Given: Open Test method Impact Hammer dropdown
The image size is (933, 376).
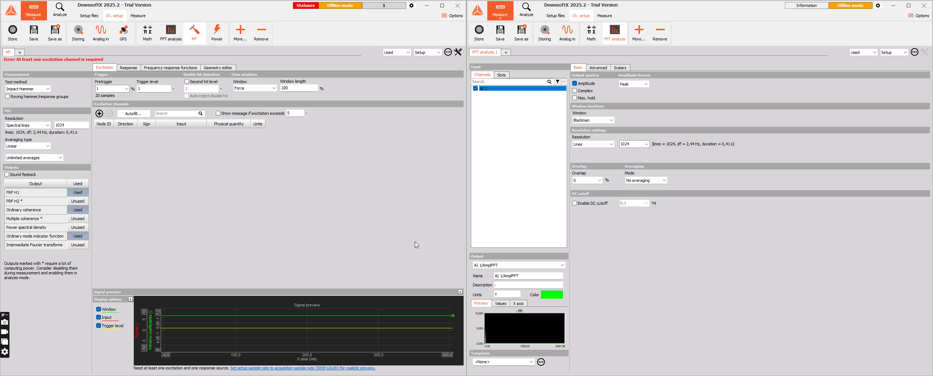Looking at the screenshot, I should [x=28, y=89].
